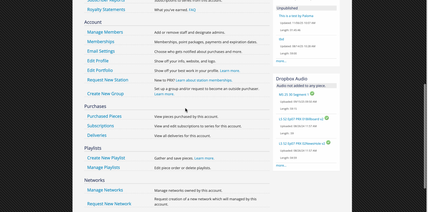Open Create New Group

(x=105, y=94)
